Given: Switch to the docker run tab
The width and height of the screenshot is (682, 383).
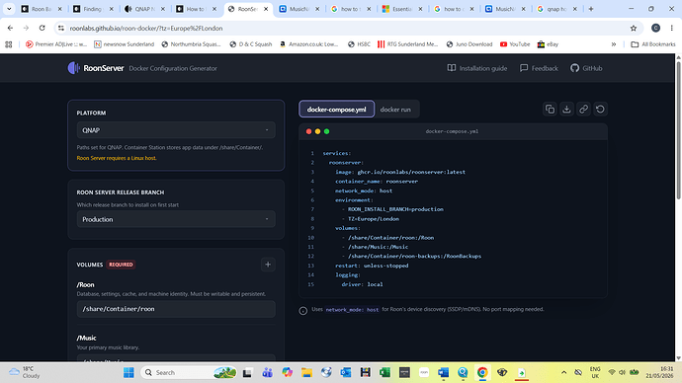Looking at the screenshot, I should [395, 110].
